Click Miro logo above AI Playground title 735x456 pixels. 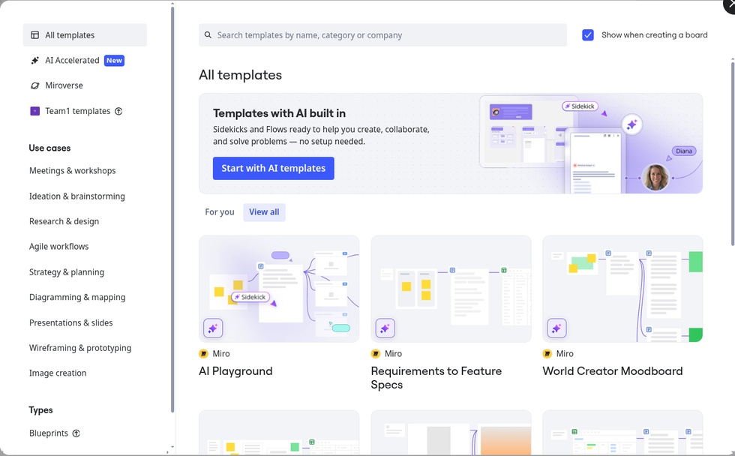coord(203,354)
